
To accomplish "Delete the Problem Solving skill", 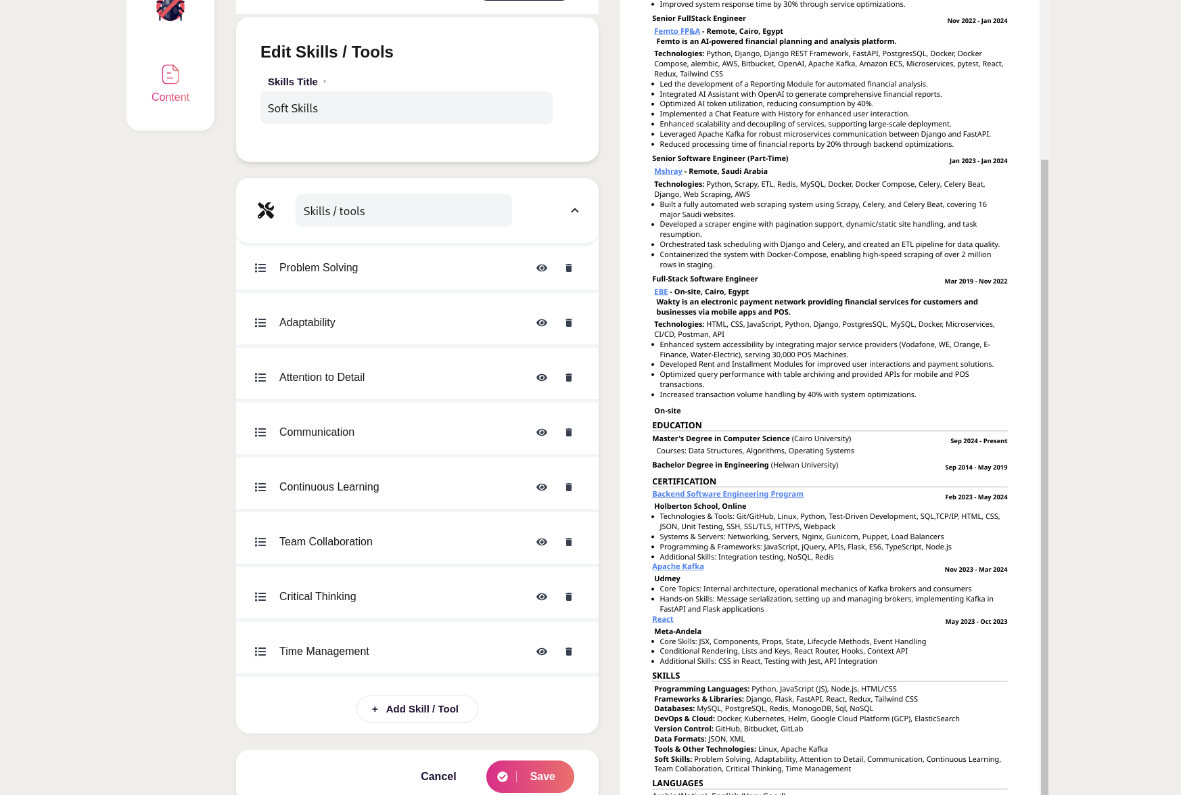I will pyautogui.click(x=569, y=268).
